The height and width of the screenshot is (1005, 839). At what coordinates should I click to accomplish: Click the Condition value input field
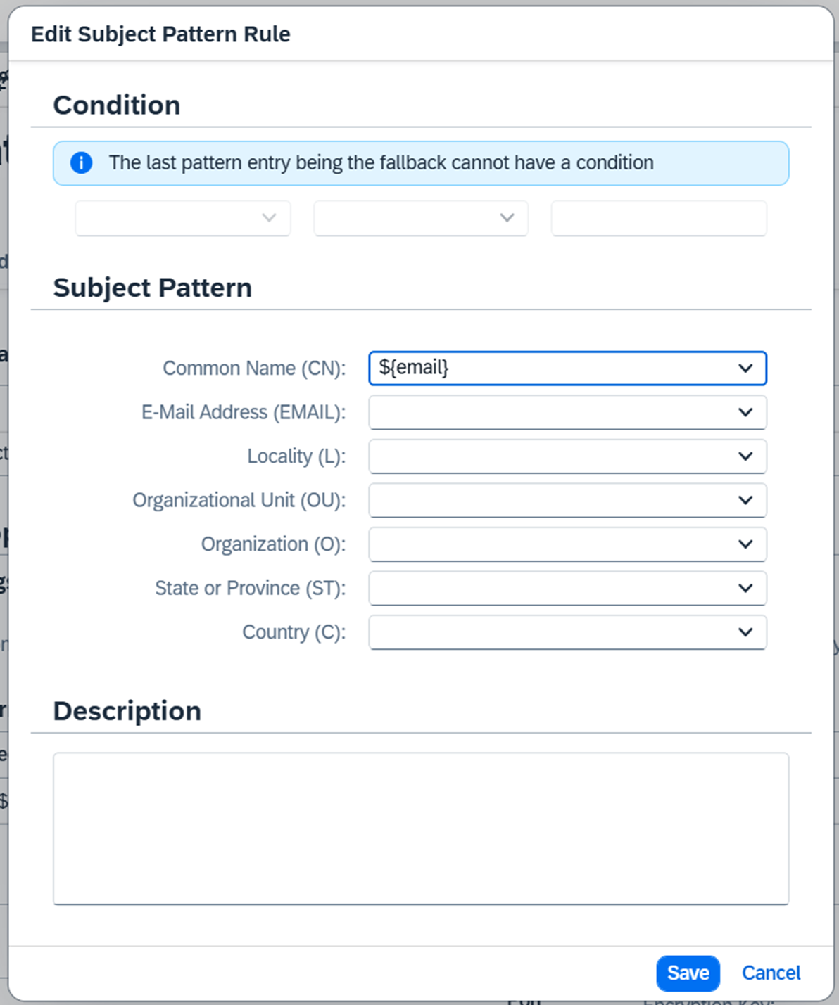click(659, 218)
